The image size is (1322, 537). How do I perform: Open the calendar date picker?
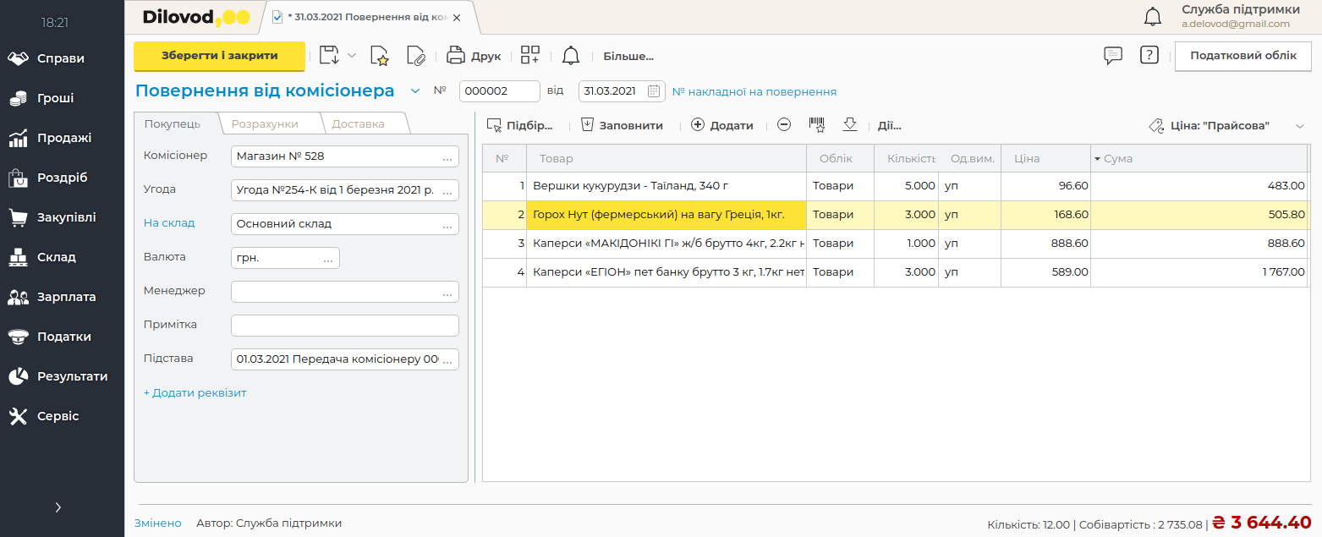click(655, 91)
